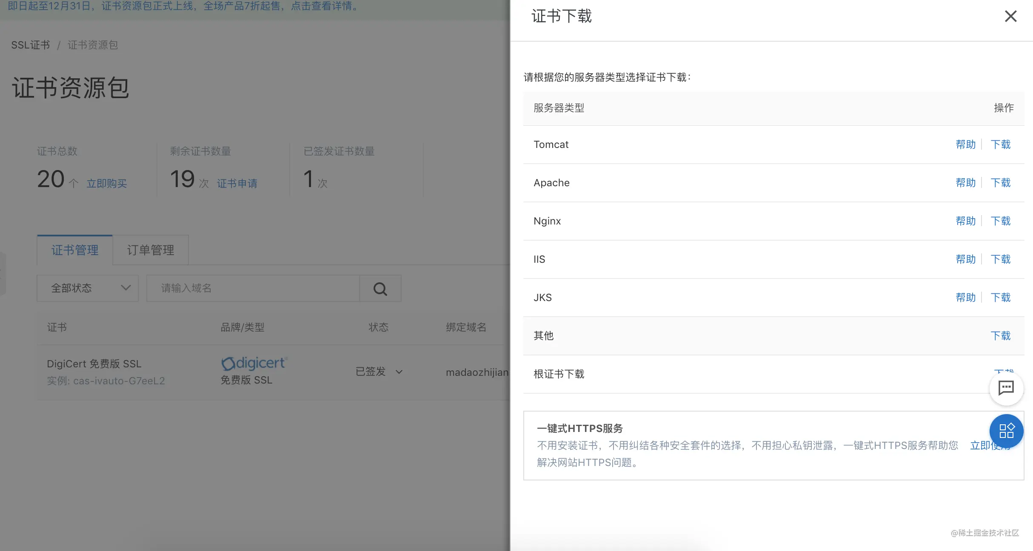1033x551 pixels.
Task: Open help for IIS certificate
Action: (965, 259)
